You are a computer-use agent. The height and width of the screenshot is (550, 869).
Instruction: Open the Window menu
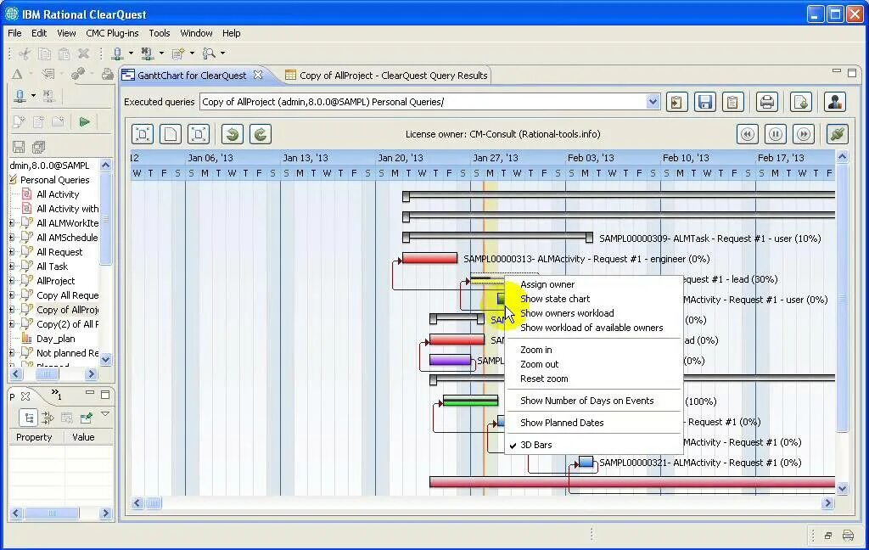pyautogui.click(x=196, y=33)
